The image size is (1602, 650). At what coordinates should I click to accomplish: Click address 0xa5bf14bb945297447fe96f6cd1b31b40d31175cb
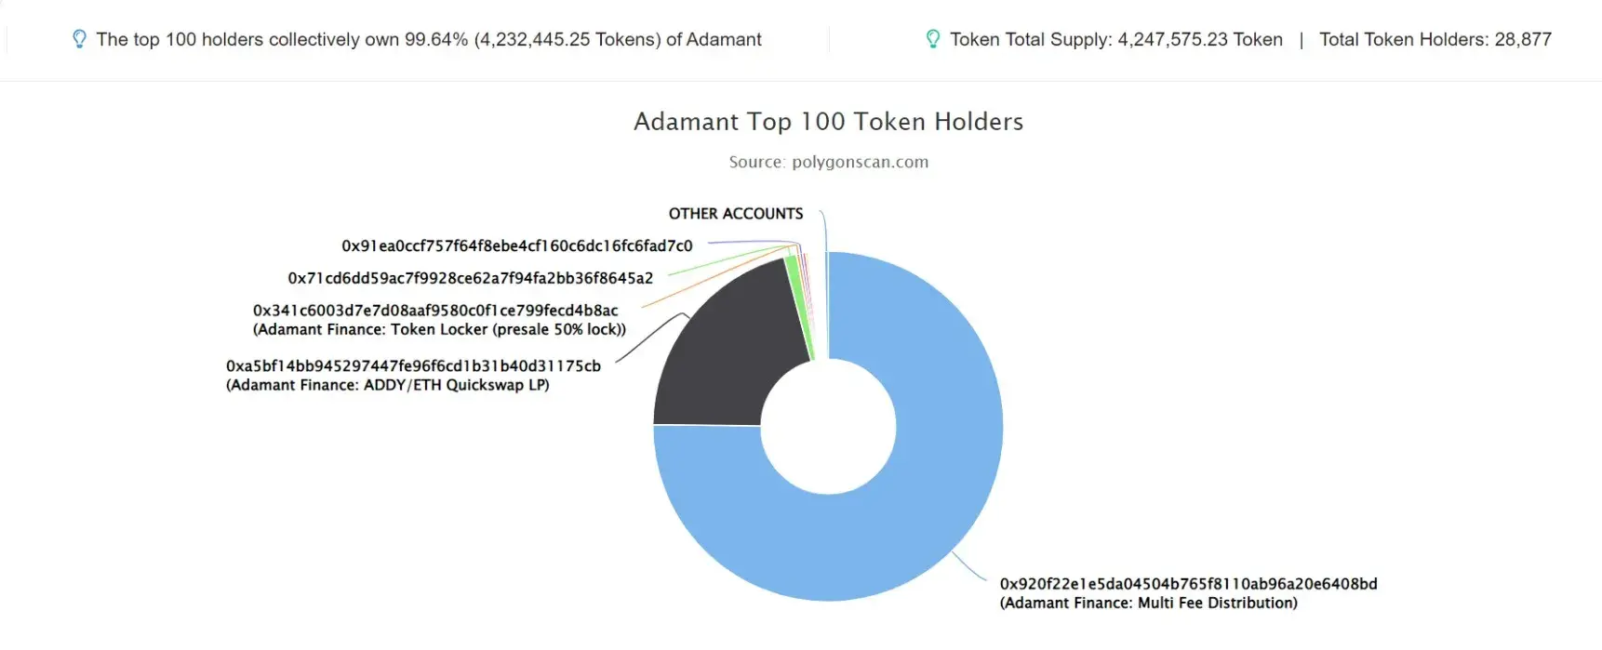pos(413,366)
